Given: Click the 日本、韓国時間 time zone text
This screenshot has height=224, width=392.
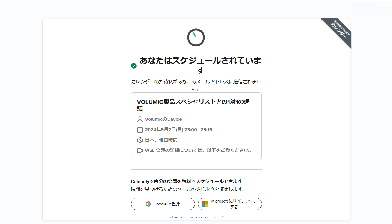Looking at the screenshot, I should pos(161,140).
